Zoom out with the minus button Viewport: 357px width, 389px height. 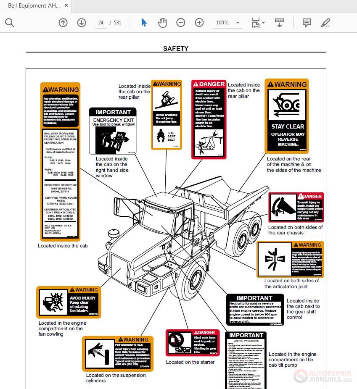181,23
